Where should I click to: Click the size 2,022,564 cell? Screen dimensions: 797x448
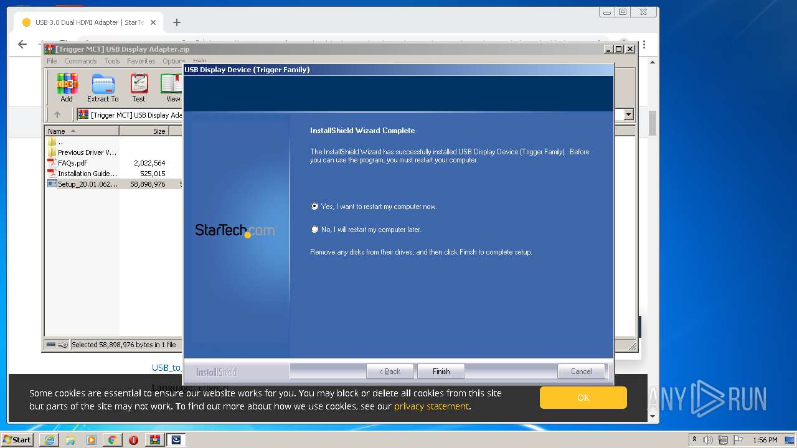tap(149, 163)
